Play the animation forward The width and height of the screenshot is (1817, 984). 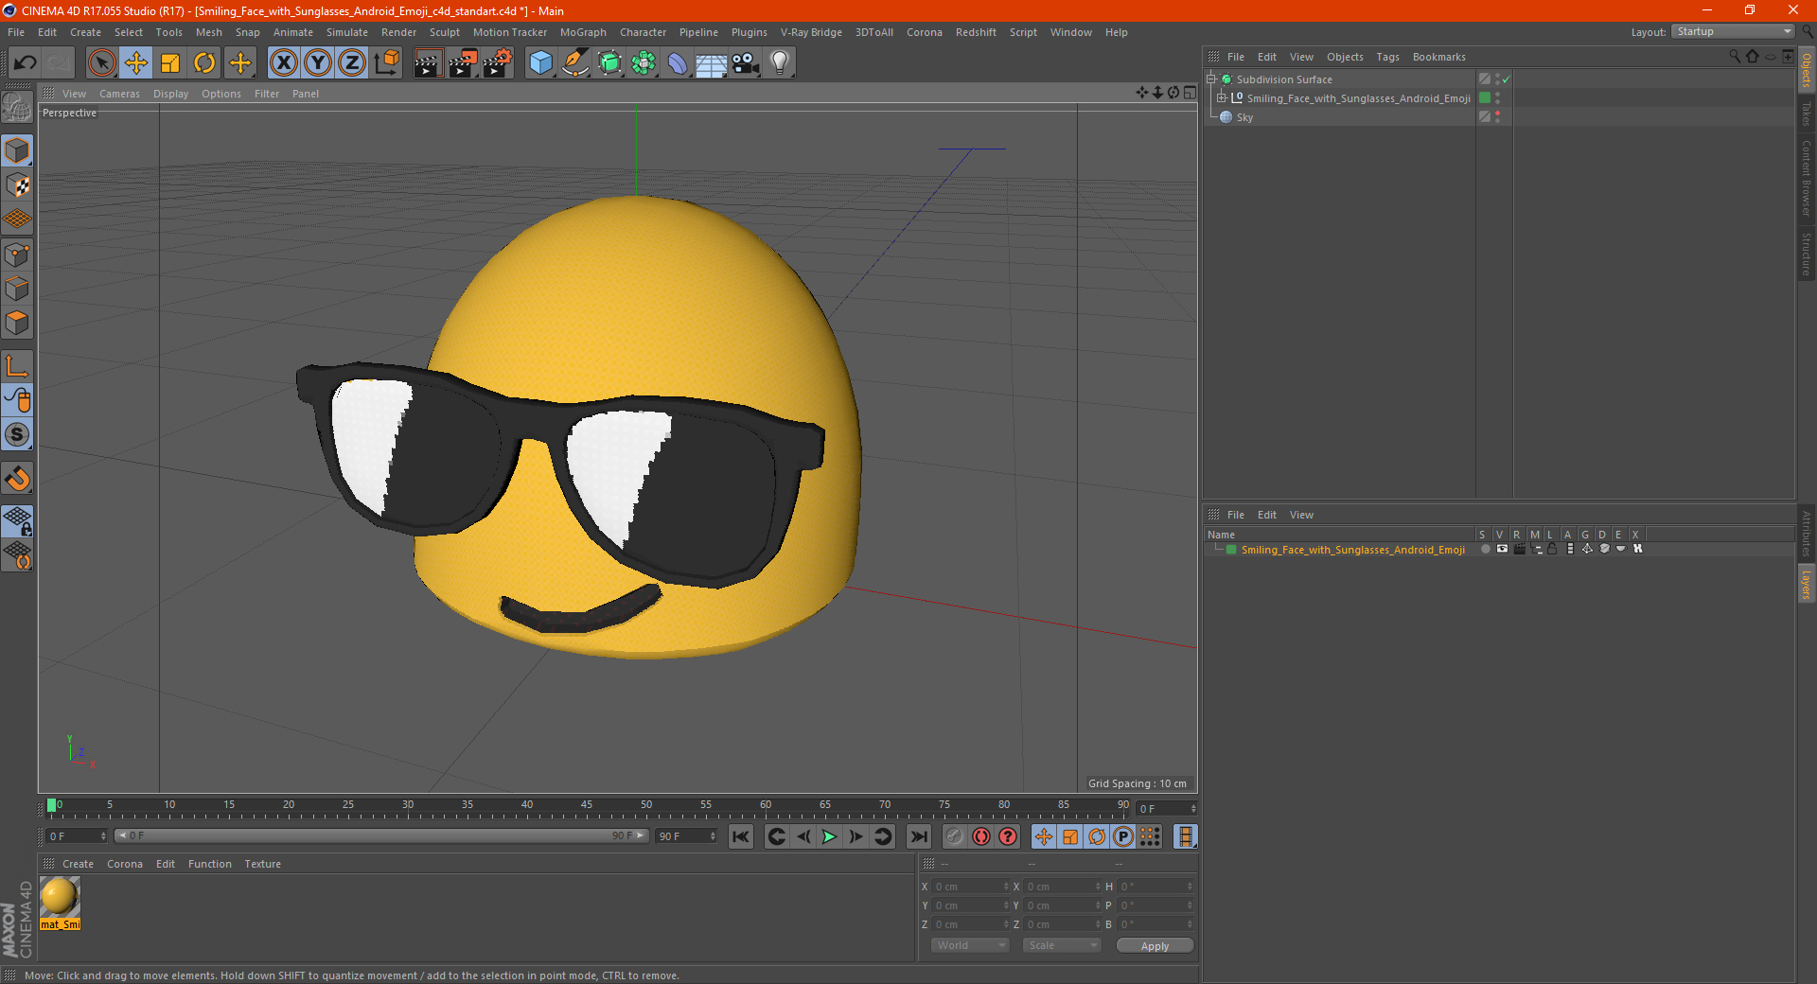829,836
